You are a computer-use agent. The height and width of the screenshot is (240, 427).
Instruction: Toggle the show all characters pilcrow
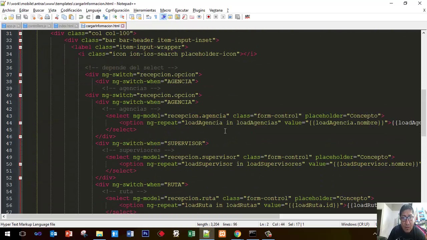tap(156, 17)
